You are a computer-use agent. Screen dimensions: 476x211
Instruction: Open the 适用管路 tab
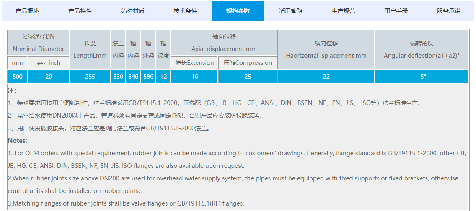click(x=290, y=11)
